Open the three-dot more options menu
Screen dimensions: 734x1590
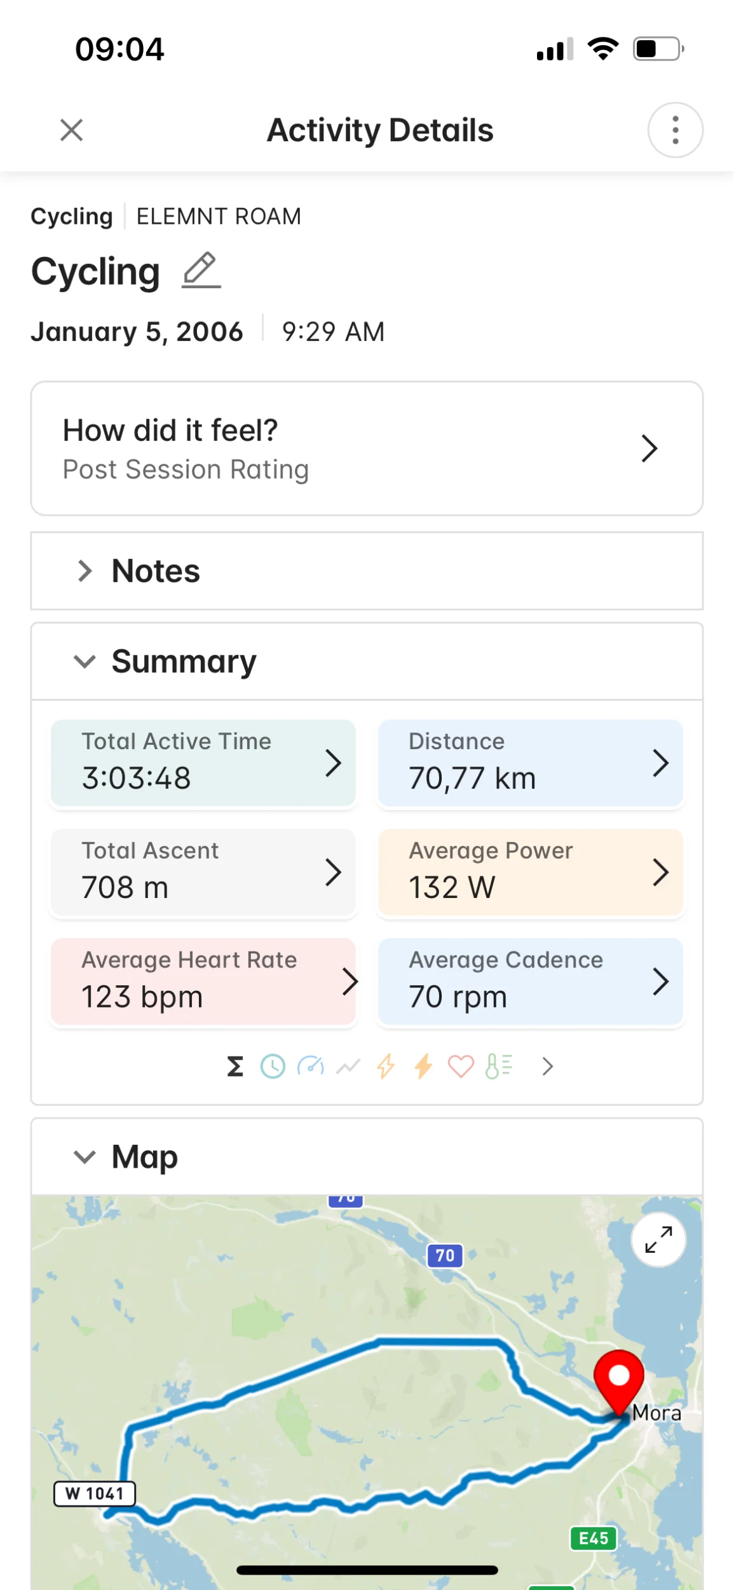pos(675,130)
